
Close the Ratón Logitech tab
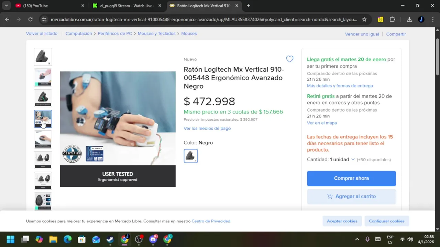[236, 6]
